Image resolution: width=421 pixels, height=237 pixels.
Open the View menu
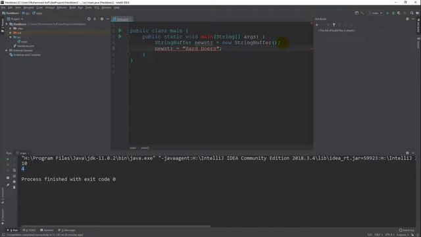pyautogui.click(x=18, y=7)
